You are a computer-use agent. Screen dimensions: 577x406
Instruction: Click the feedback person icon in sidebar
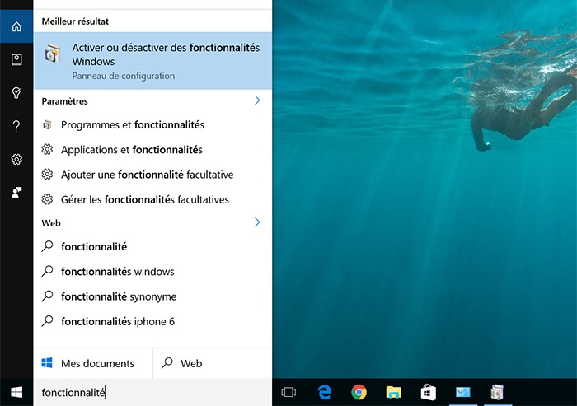(16, 193)
